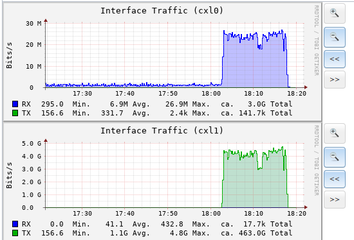The image size is (354, 240).
Task: Zoom out on the cxl0 traffic graph
Action: (x=335, y=37)
